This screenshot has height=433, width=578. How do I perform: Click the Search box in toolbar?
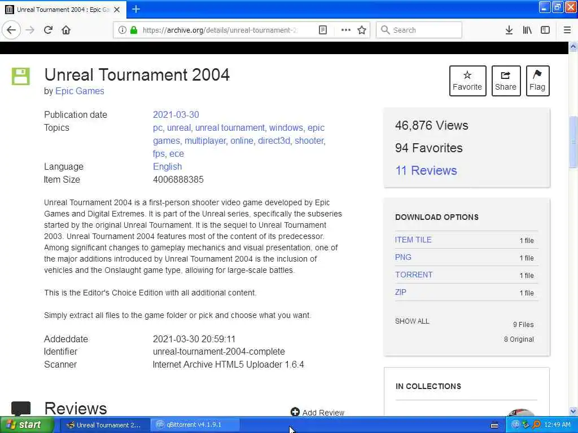(x=419, y=30)
